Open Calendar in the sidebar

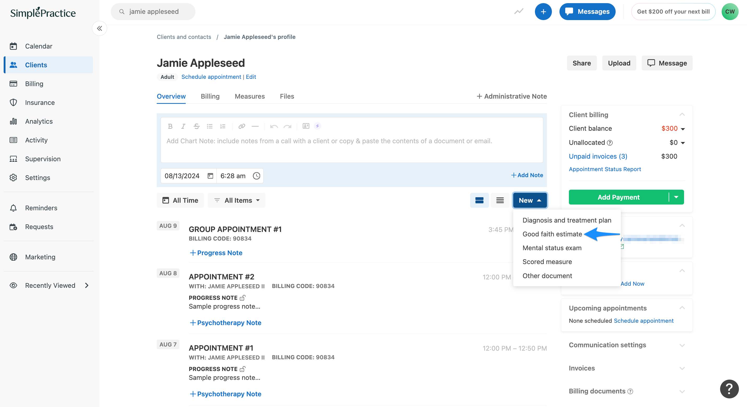click(x=39, y=46)
